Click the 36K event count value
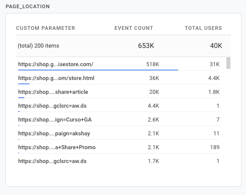The width and height of the screenshot is (246, 195). tap(154, 78)
